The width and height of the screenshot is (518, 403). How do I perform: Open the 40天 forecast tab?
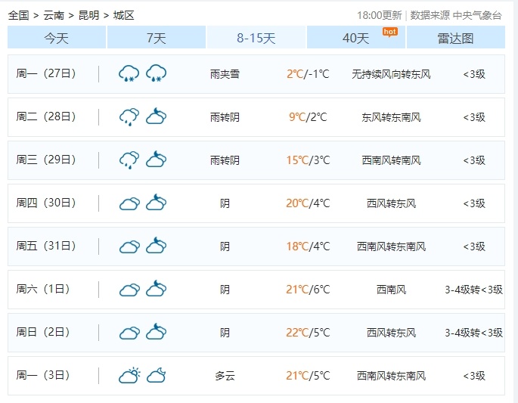pyautogui.click(x=356, y=38)
